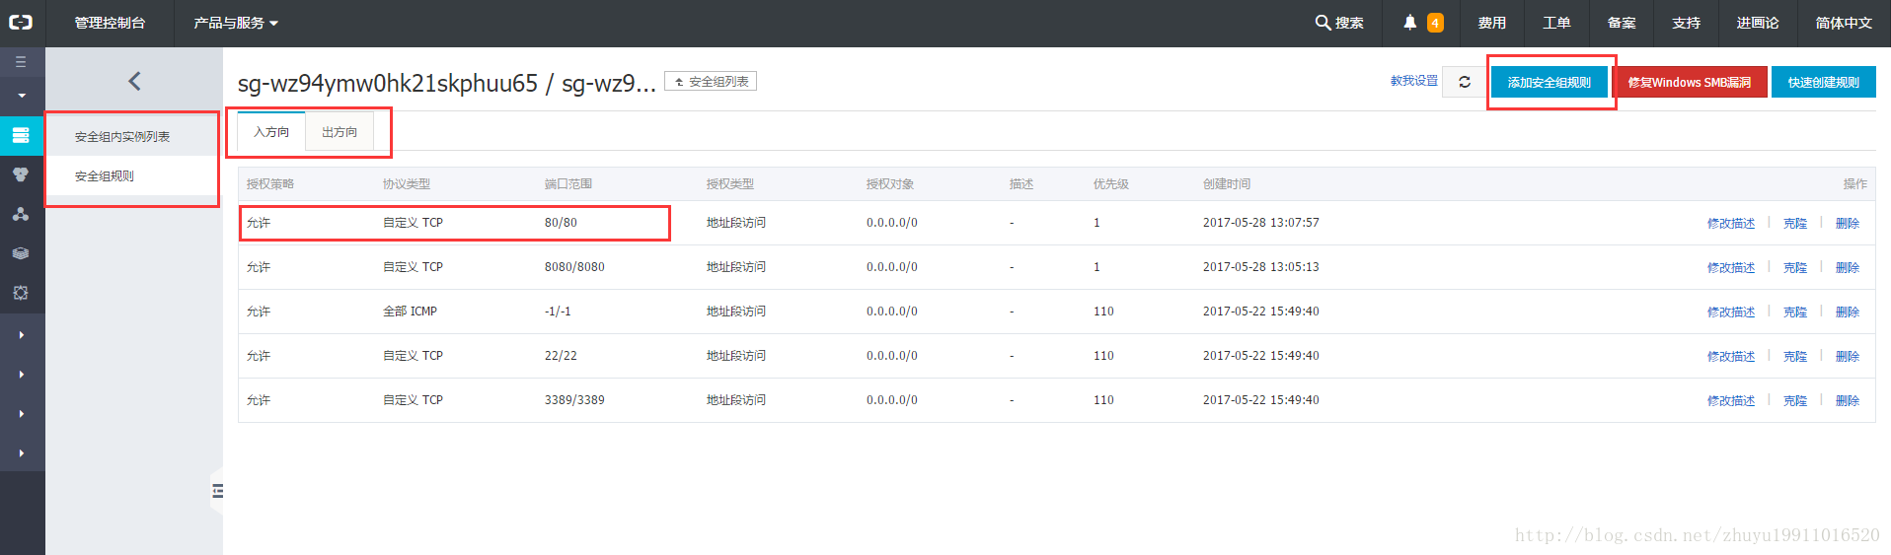1891x555 pixels.
Task: Click 删除 for the ICMP rule
Action: point(1848,312)
